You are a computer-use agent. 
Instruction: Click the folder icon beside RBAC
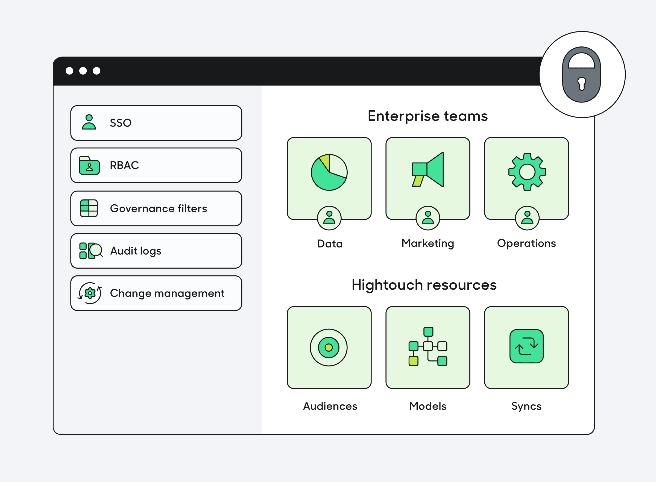[x=89, y=165]
